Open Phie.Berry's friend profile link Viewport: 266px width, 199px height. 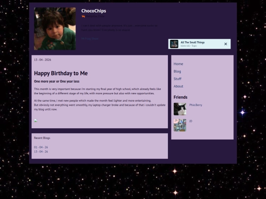(196, 105)
